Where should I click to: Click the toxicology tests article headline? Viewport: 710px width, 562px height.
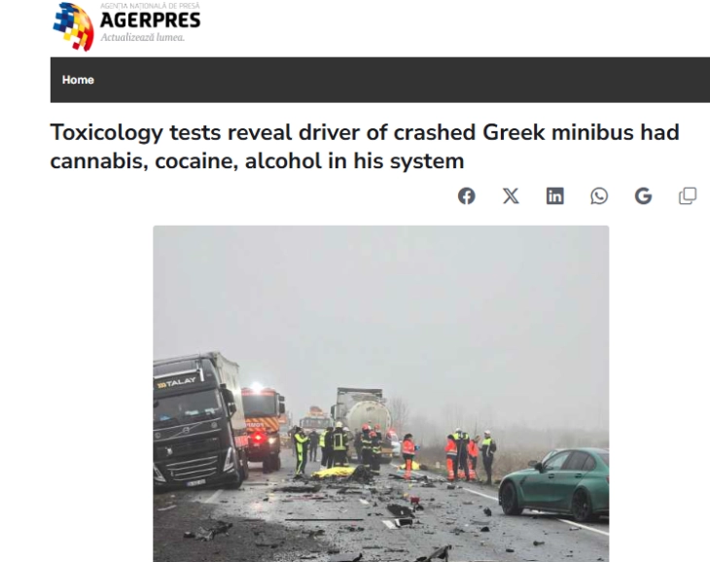365,147
